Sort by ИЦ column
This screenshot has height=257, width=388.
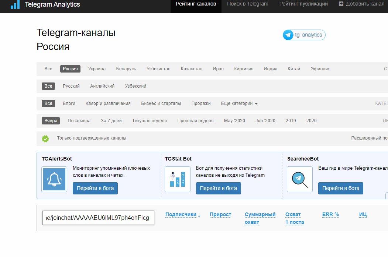coord(363,215)
